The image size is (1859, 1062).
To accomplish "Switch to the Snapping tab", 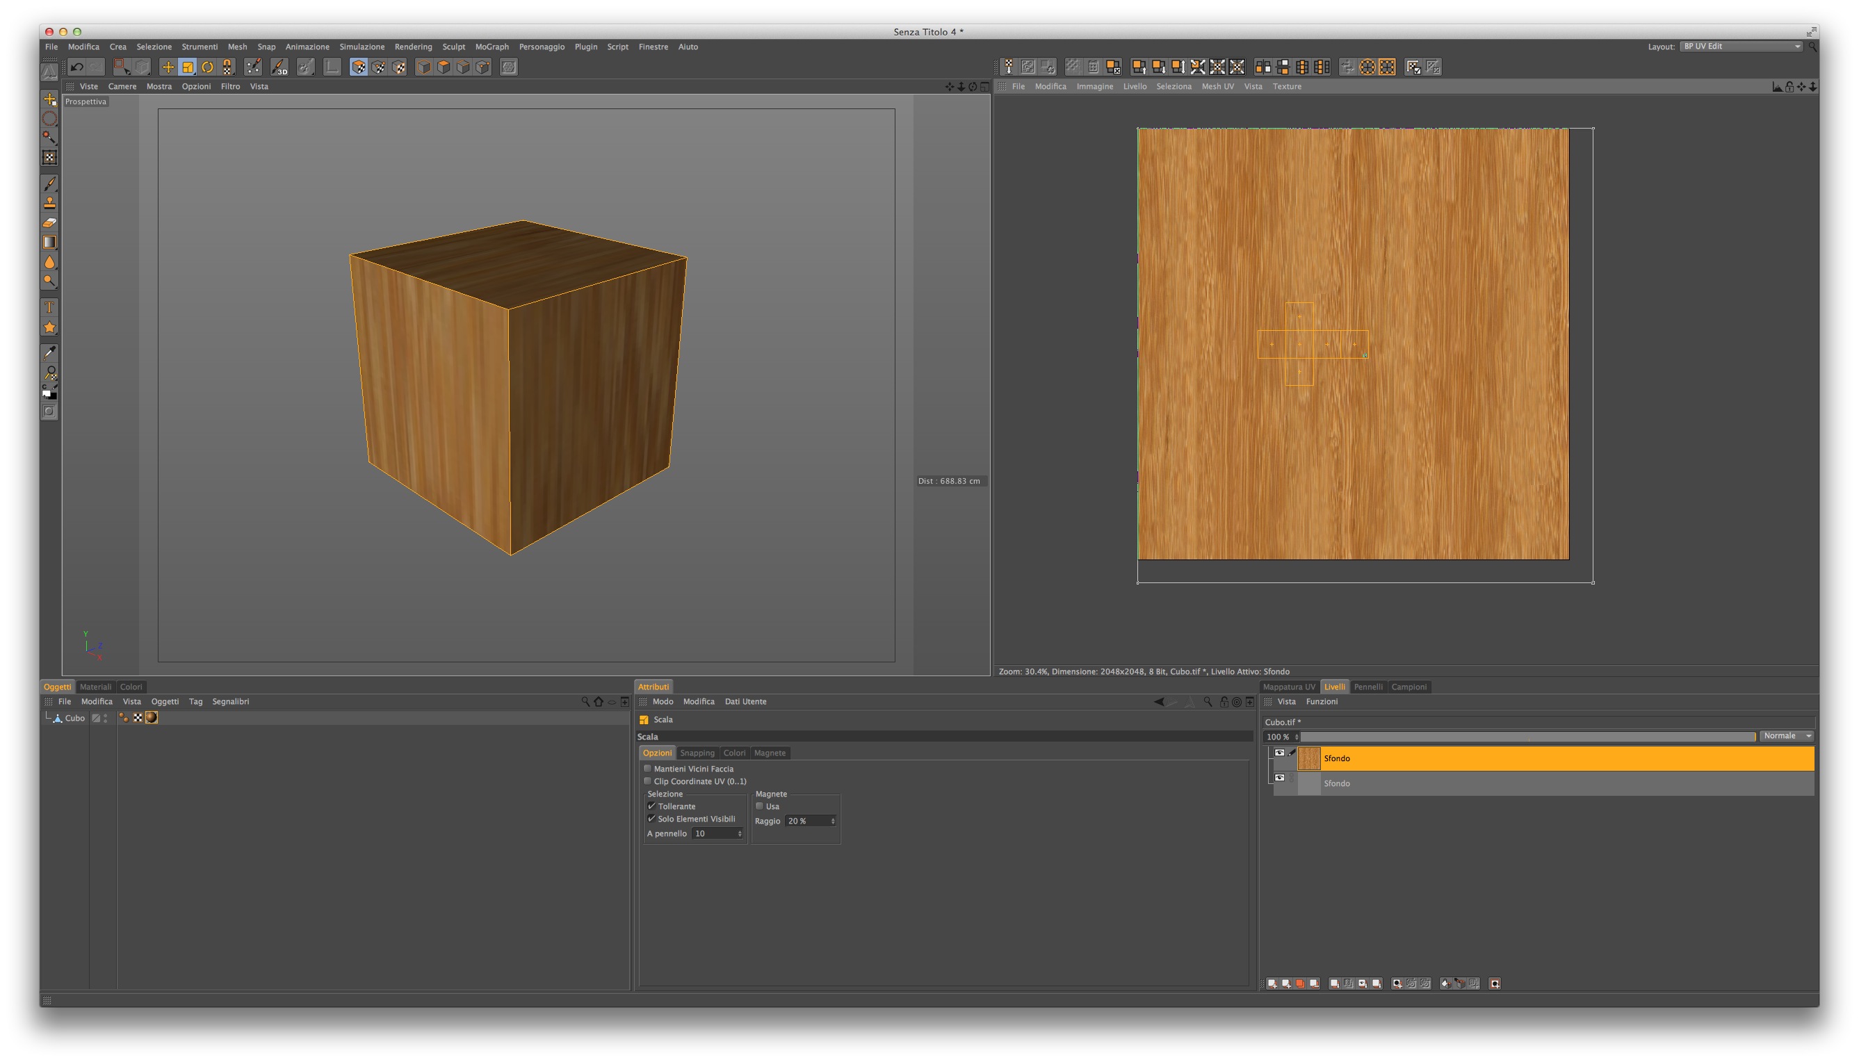I will 697,753.
